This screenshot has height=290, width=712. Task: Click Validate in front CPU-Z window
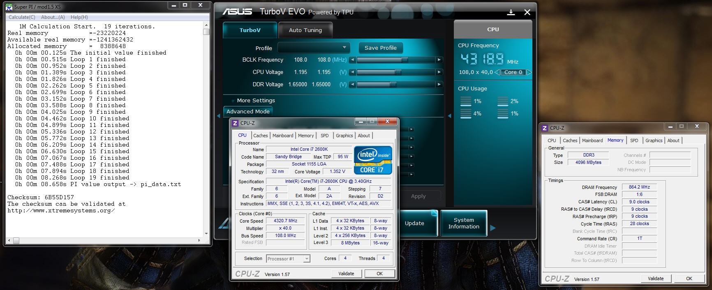(x=346, y=274)
